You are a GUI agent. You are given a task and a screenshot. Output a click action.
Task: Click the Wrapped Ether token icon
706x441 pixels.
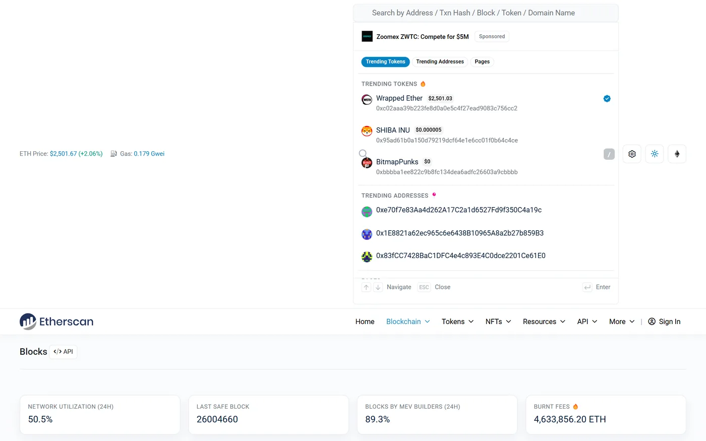tap(367, 100)
